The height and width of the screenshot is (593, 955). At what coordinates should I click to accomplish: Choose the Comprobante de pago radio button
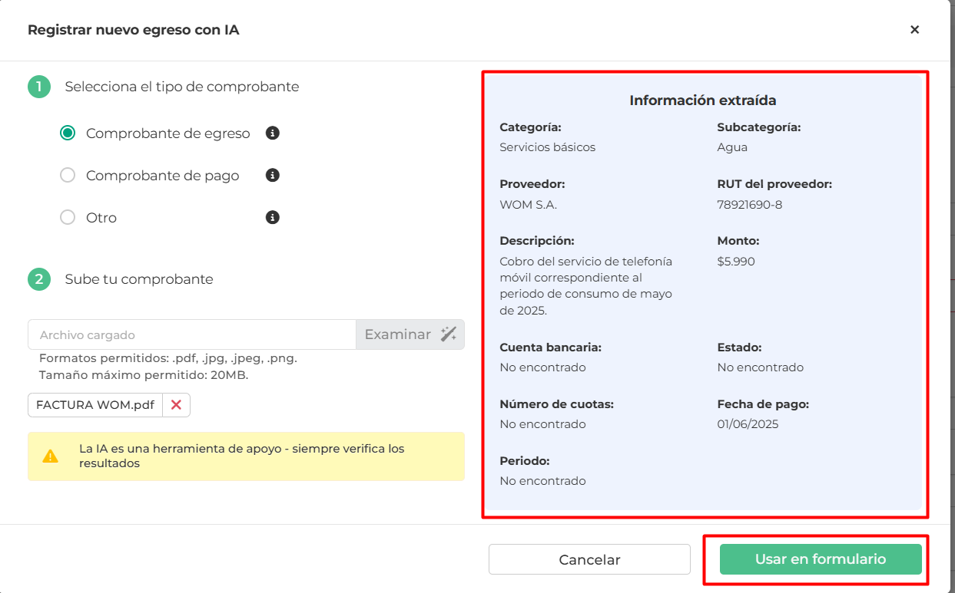tap(68, 176)
